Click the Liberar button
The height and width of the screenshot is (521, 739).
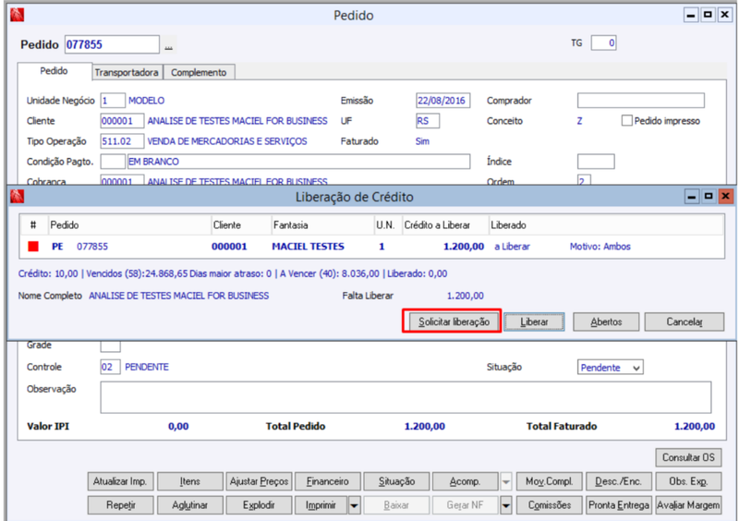(534, 321)
